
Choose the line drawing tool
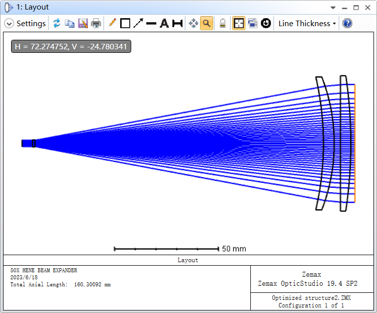click(x=151, y=24)
